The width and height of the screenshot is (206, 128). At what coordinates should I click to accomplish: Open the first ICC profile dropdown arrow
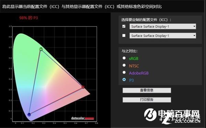tap(194, 26)
